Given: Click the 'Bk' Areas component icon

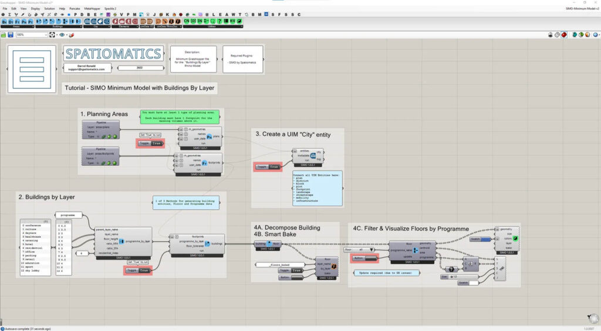Looking at the screenshot, I should [x=4, y=21].
